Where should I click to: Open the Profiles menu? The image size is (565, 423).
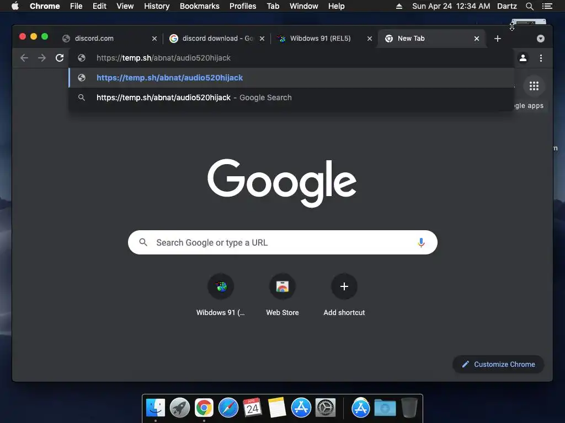click(243, 6)
